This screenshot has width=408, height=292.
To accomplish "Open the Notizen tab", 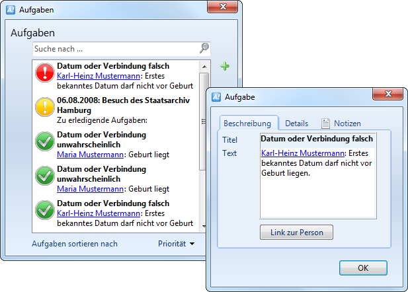I will [x=341, y=124].
